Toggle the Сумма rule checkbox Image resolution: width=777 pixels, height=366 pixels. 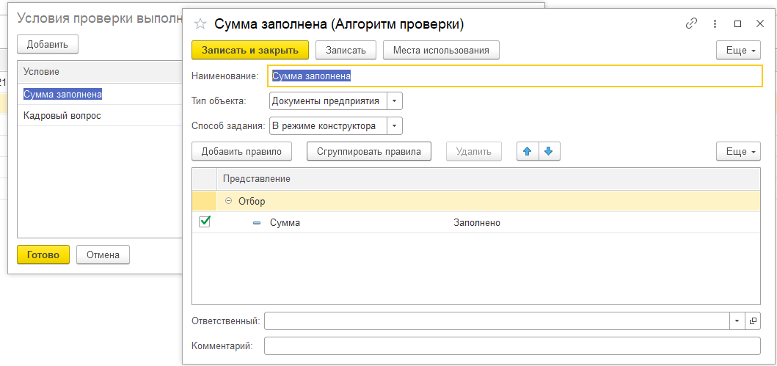[x=205, y=222]
